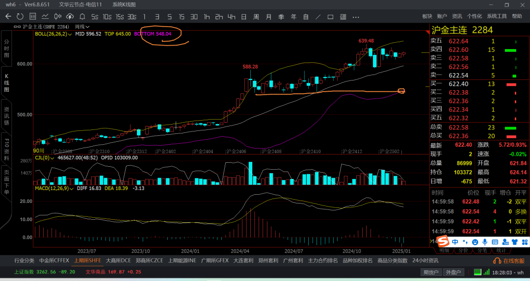Image resolution: width=530 pixels, height=281 pixels.
Task: Click the 外盘户 button
Action: click(x=453, y=272)
